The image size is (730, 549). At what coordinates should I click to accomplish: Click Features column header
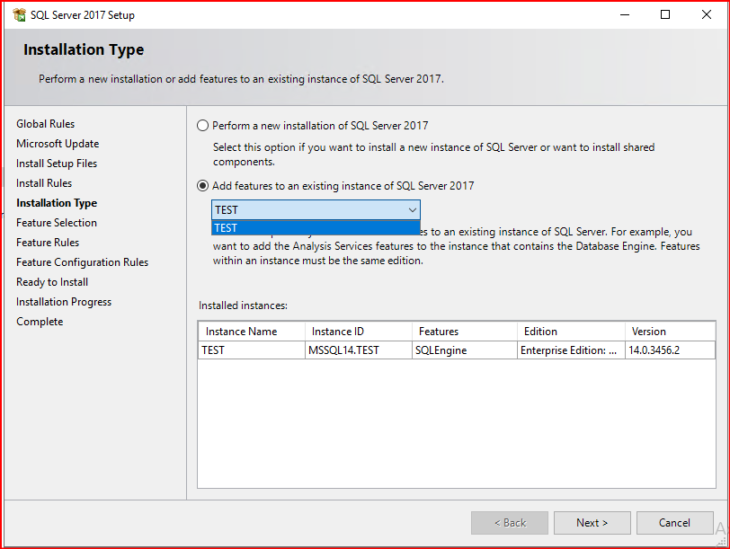click(465, 332)
